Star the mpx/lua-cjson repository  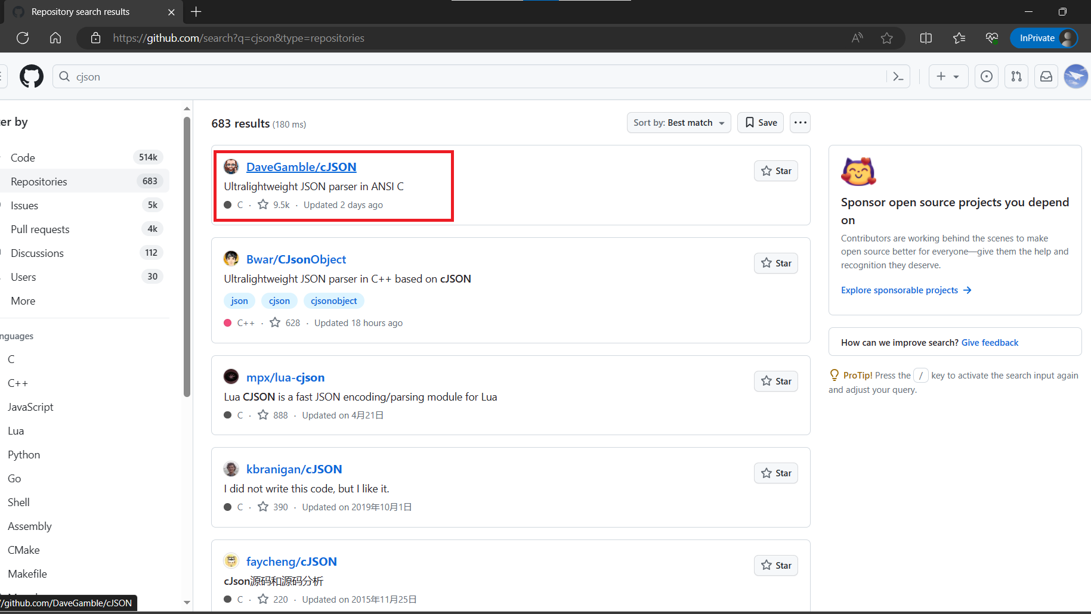point(775,382)
